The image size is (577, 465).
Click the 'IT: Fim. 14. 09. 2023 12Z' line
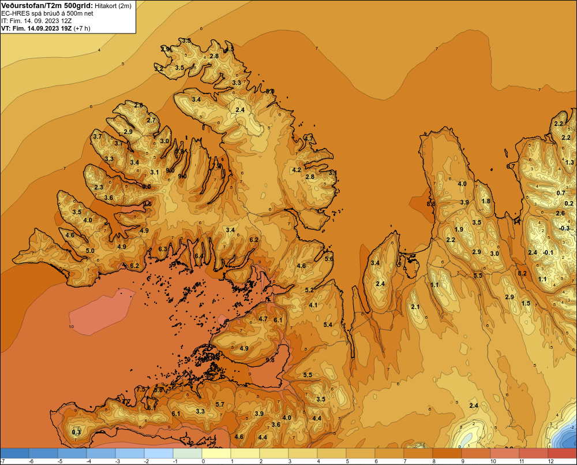pos(36,21)
